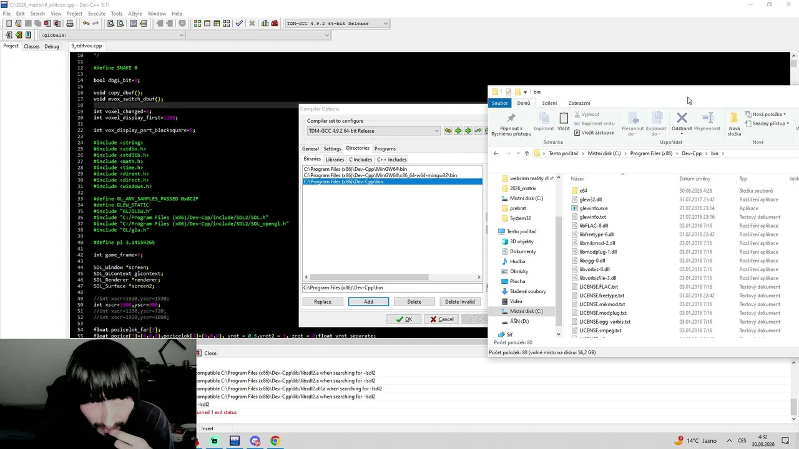Click the Run icon in Dev-C++ toolbar
799x449 pixels.
pyautogui.click(x=207, y=24)
